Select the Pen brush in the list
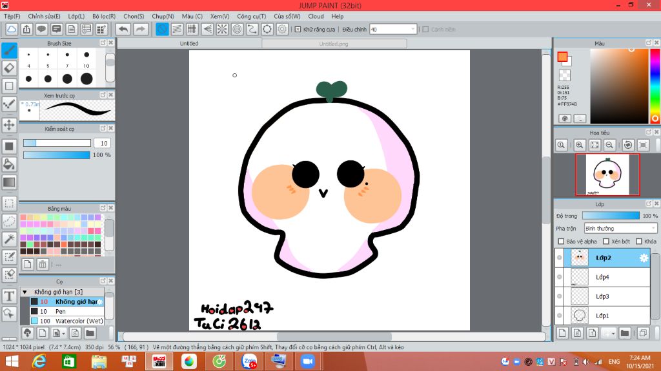 point(66,311)
